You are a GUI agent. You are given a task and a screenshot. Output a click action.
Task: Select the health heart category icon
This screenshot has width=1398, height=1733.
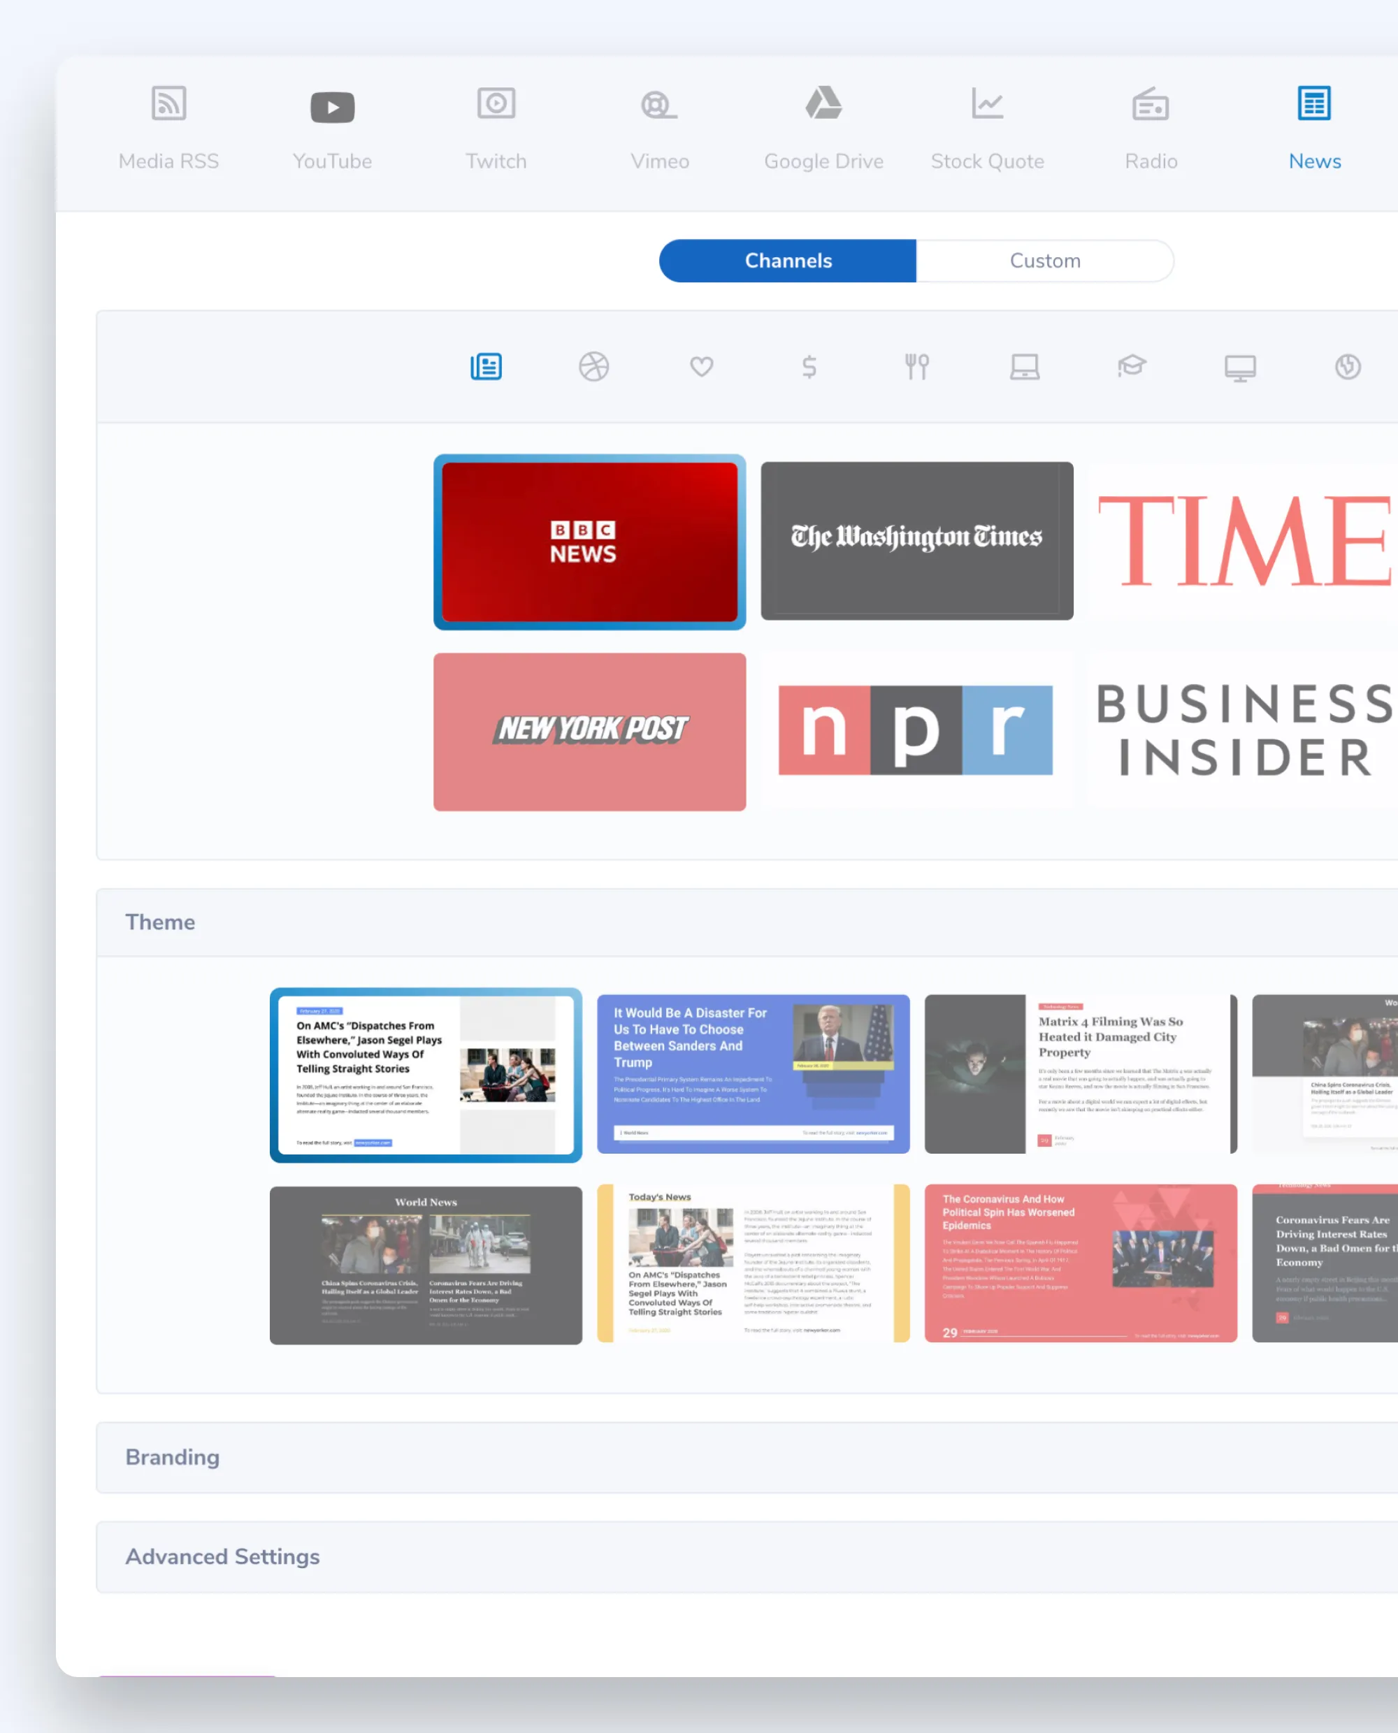pyautogui.click(x=701, y=367)
